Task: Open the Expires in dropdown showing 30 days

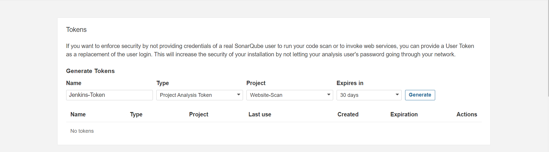Action: pyautogui.click(x=369, y=95)
